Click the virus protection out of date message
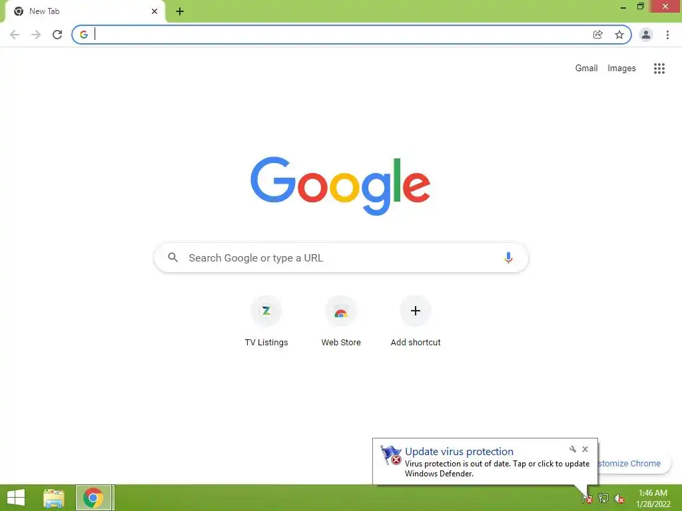Screen dimensions: 682x511 pos(497,468)
